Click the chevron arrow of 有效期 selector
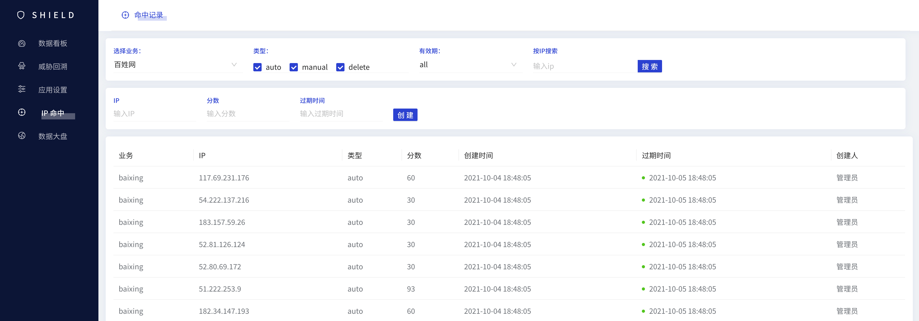Viewport: 919px width, 321px height. [x=514, y=65]
